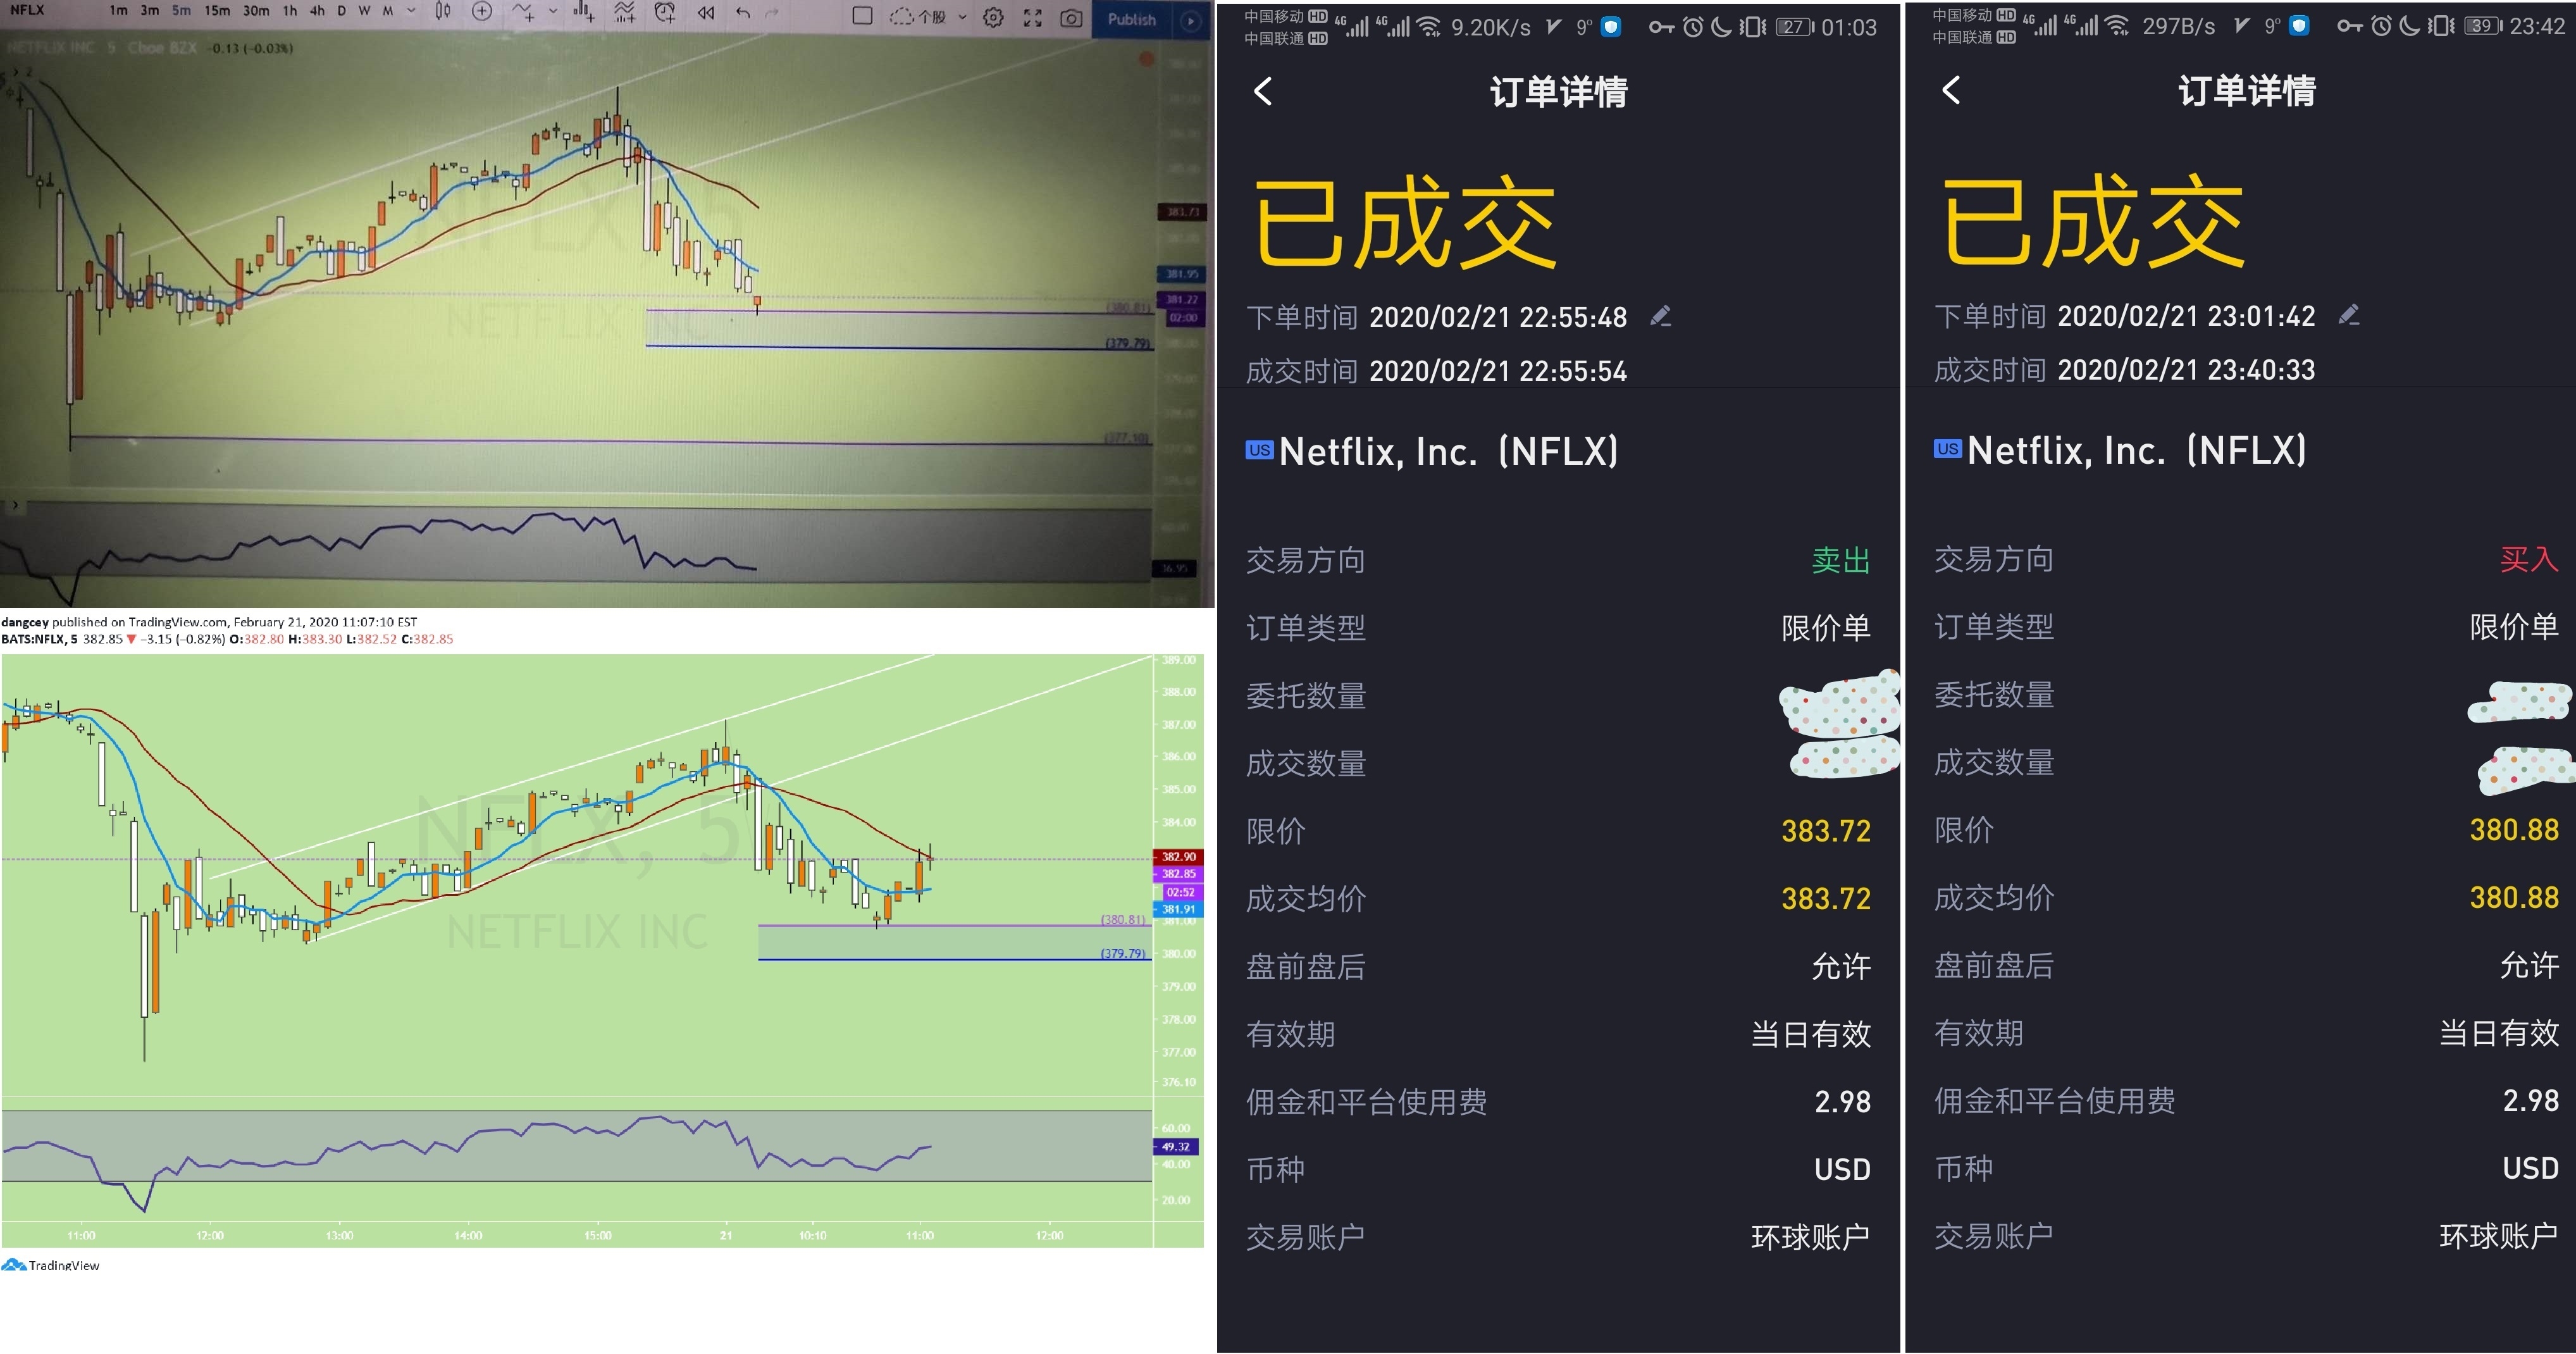Click the compare/add symbol plus icon
The image size is (2576, 1354).
(482, 11)
